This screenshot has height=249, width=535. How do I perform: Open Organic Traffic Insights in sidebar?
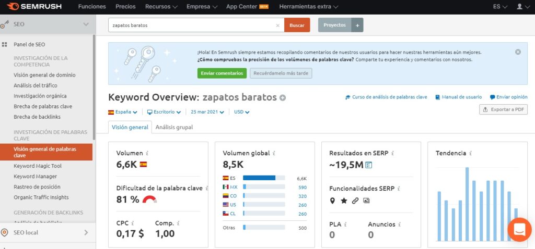(41, 197)
